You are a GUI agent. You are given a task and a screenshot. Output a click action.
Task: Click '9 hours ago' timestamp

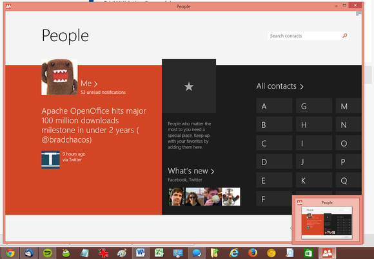tap(74, 154)
